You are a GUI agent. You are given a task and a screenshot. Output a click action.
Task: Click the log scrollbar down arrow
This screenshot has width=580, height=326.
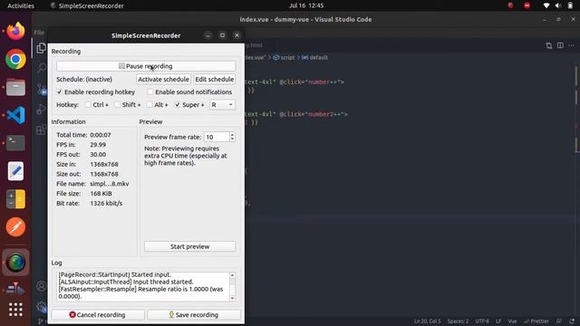point(232,298)
